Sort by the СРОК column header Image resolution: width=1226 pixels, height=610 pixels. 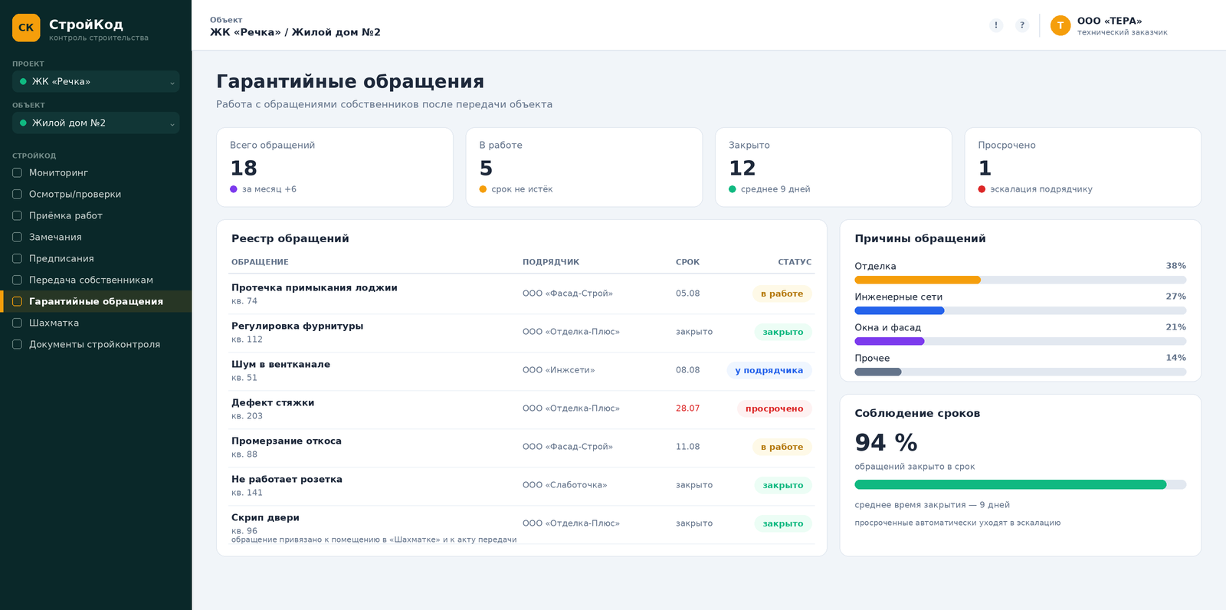point(687,262)
